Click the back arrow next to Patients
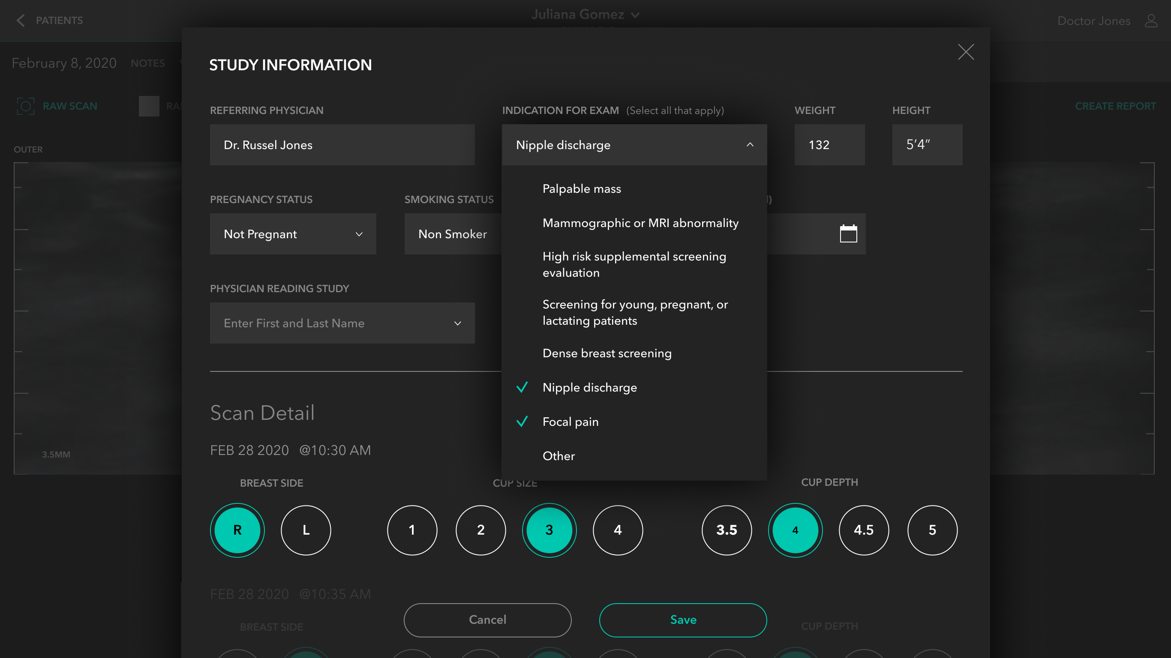This screenshot has width=1171, height=658. 21,21
